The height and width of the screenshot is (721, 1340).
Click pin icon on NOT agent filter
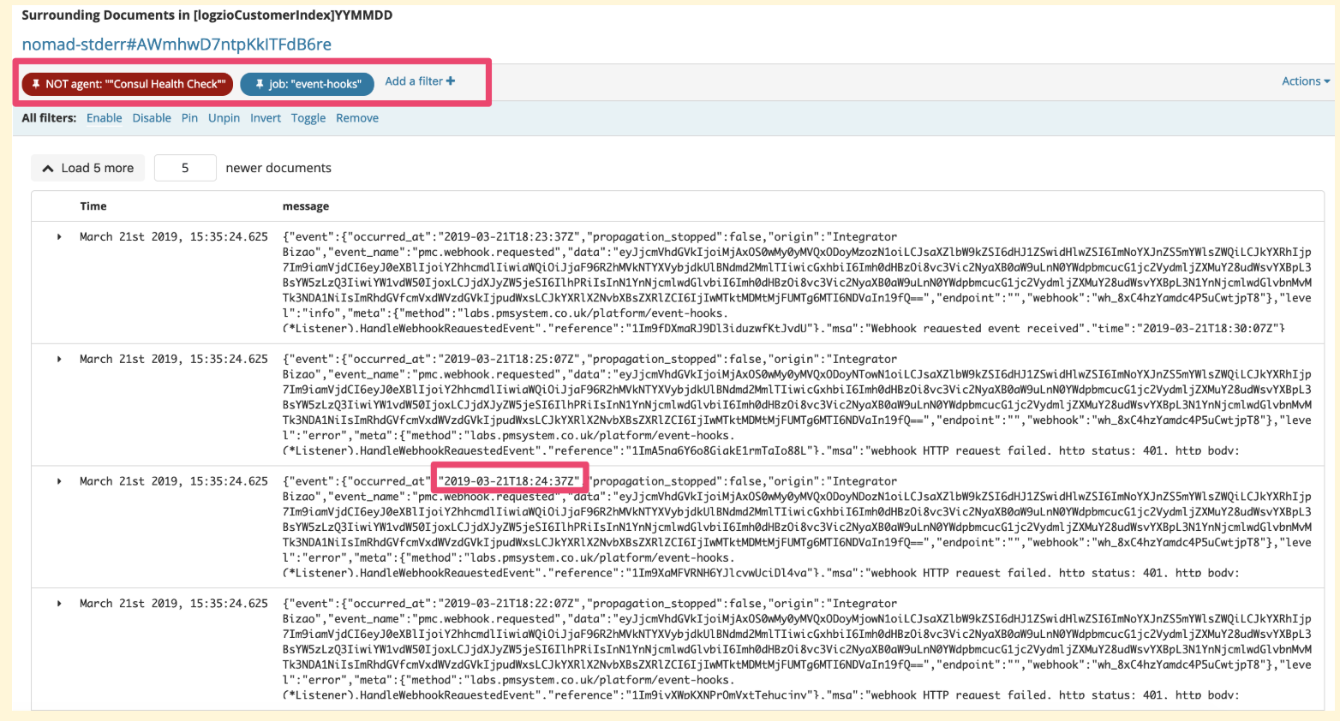click(36, 84)
